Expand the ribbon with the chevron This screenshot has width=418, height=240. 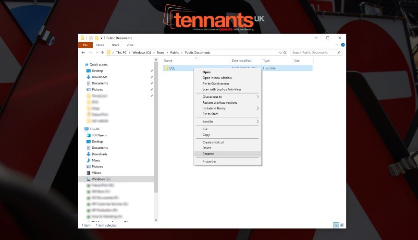pos(337,45)
